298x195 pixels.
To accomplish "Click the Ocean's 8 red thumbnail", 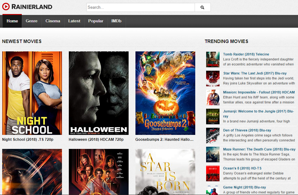I will coord(213,174).
